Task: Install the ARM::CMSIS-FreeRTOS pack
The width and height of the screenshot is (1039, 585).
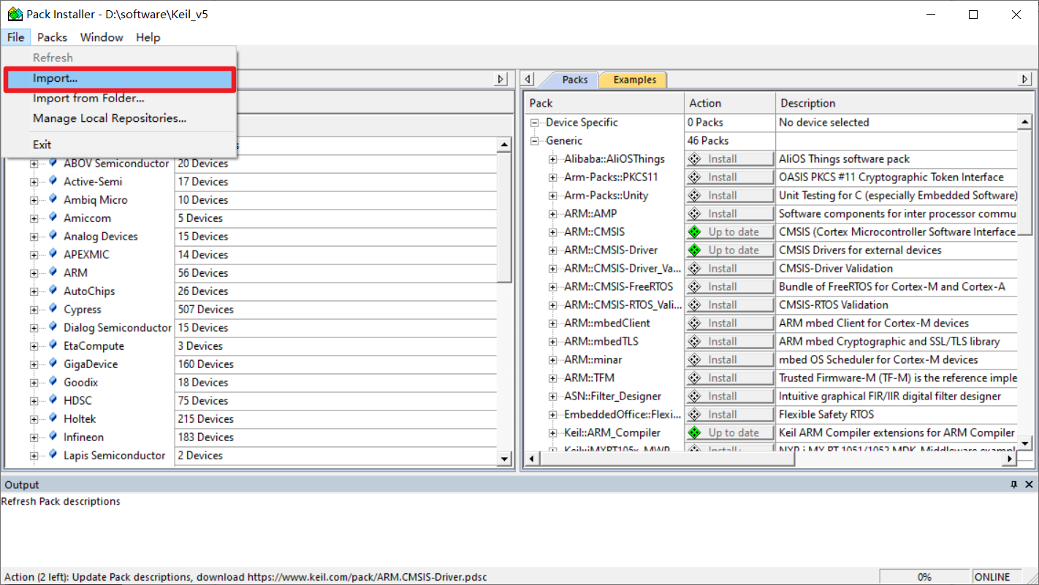Action: pyautogui.click(x=729, y=286)
